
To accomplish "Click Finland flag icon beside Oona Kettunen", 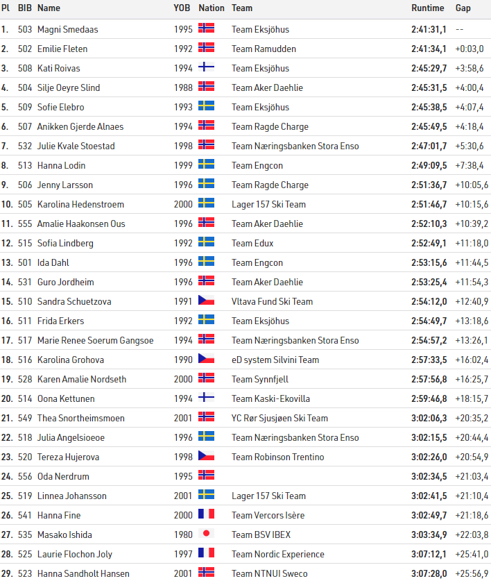I will coord(206,398).
